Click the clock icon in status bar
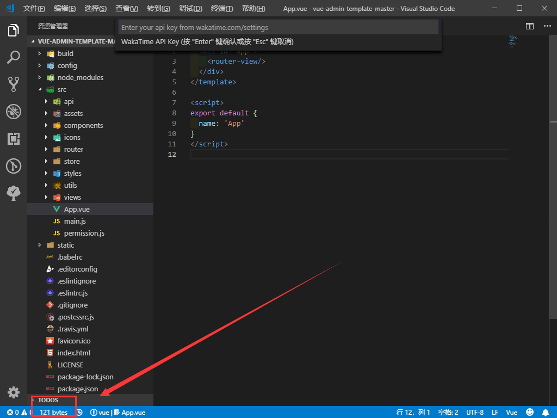Viewport: 557px width, 418px height. pos(79,413)
